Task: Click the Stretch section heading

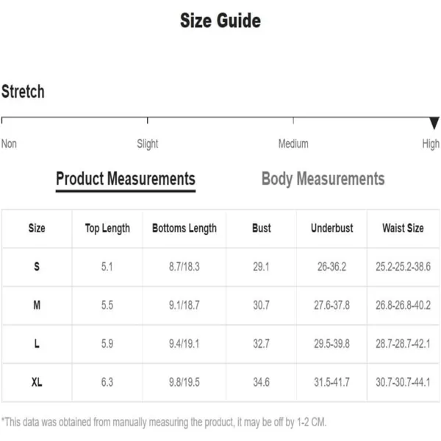Action: coord(23,91)
